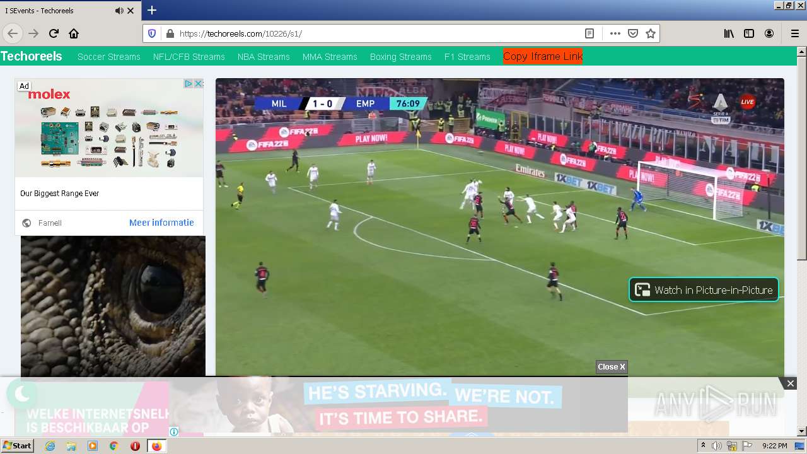
Task: Open the ad info icon on bottom banner
Action: click(174, 432)
